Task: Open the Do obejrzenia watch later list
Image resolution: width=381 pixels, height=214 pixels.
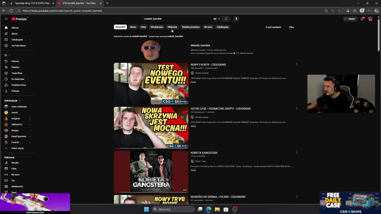Action: point(18,79)
